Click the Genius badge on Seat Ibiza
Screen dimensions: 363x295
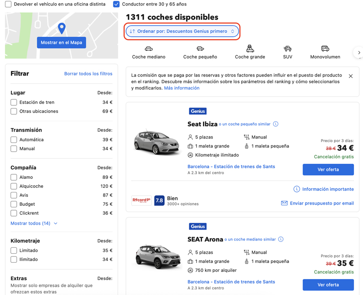[198, 111]
